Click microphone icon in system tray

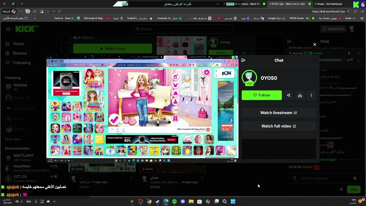tap(36, 201)
